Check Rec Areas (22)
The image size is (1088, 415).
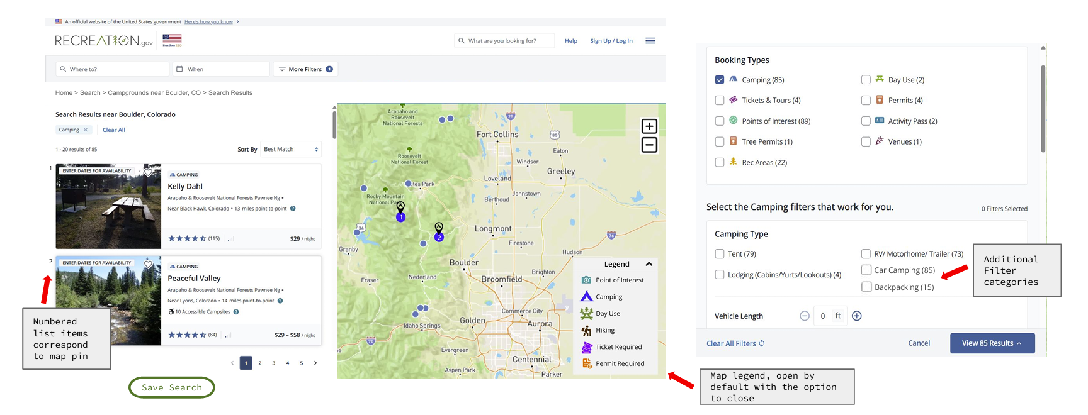pos(720,163)
